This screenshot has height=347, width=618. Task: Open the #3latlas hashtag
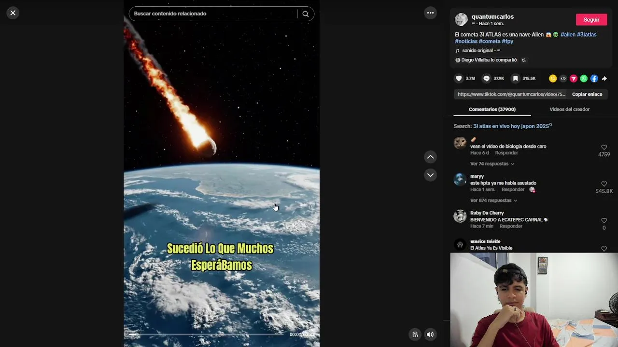[587, 35]
